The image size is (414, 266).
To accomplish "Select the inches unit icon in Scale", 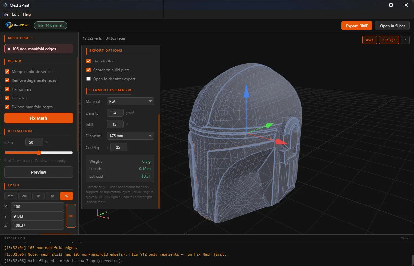I will coord(38,196).
